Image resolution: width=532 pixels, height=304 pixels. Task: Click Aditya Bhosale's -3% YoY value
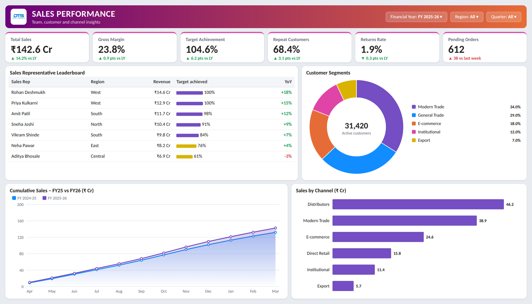(288, 156)
